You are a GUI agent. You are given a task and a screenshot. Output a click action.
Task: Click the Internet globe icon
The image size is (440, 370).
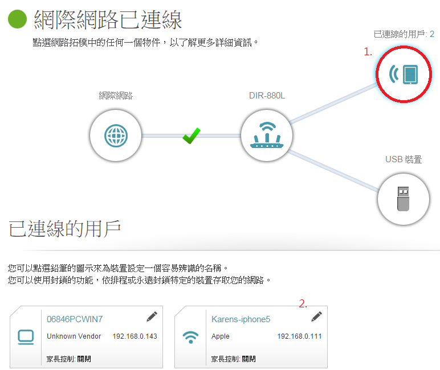coord(115,135)
